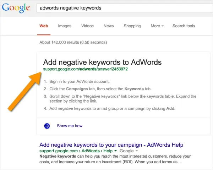Focus the adwords negative keywords search box
Viewport: 213px width, 170px height.
pos(125,8)
